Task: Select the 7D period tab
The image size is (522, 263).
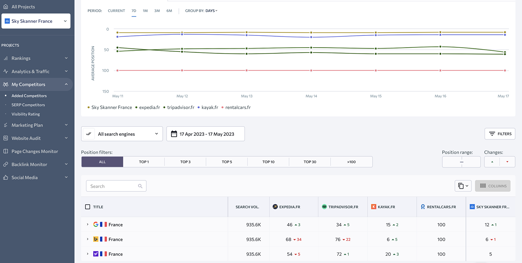Action: point(134,11)
